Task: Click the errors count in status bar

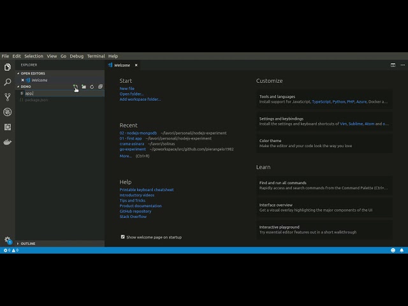Action: [7, 250]
